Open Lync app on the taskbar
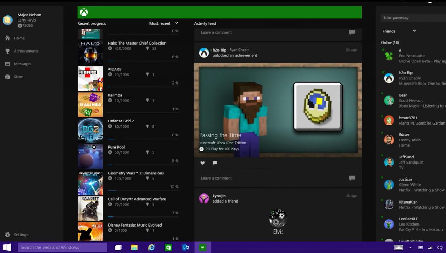This screenshot has height=253, width=446. point(186,247)
